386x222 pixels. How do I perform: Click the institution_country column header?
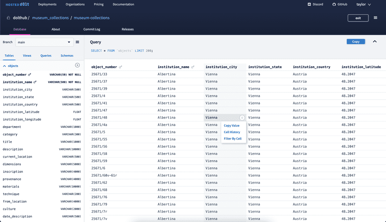pos(312,67)
